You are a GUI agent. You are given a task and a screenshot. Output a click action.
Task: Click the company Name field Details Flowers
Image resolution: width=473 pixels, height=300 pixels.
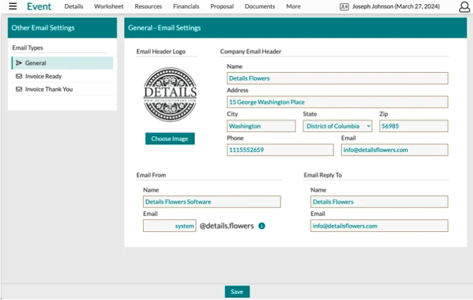[338, 78]
